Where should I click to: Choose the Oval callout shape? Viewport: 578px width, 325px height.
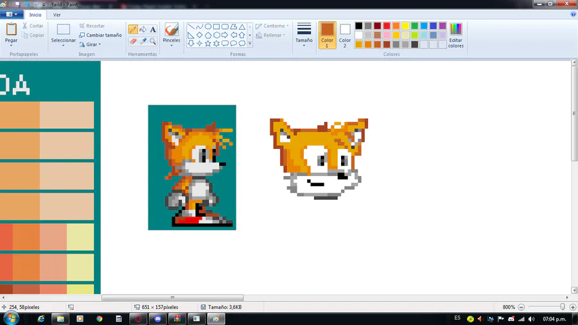tap(233, 44)
